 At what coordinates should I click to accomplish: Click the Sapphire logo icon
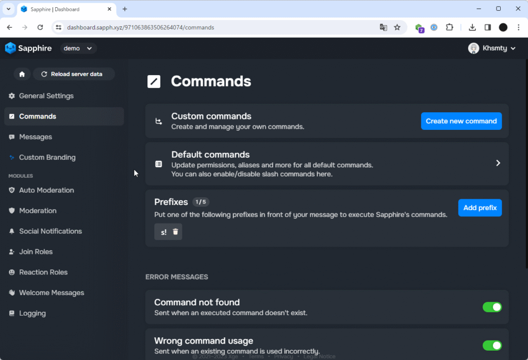(10, 48)
